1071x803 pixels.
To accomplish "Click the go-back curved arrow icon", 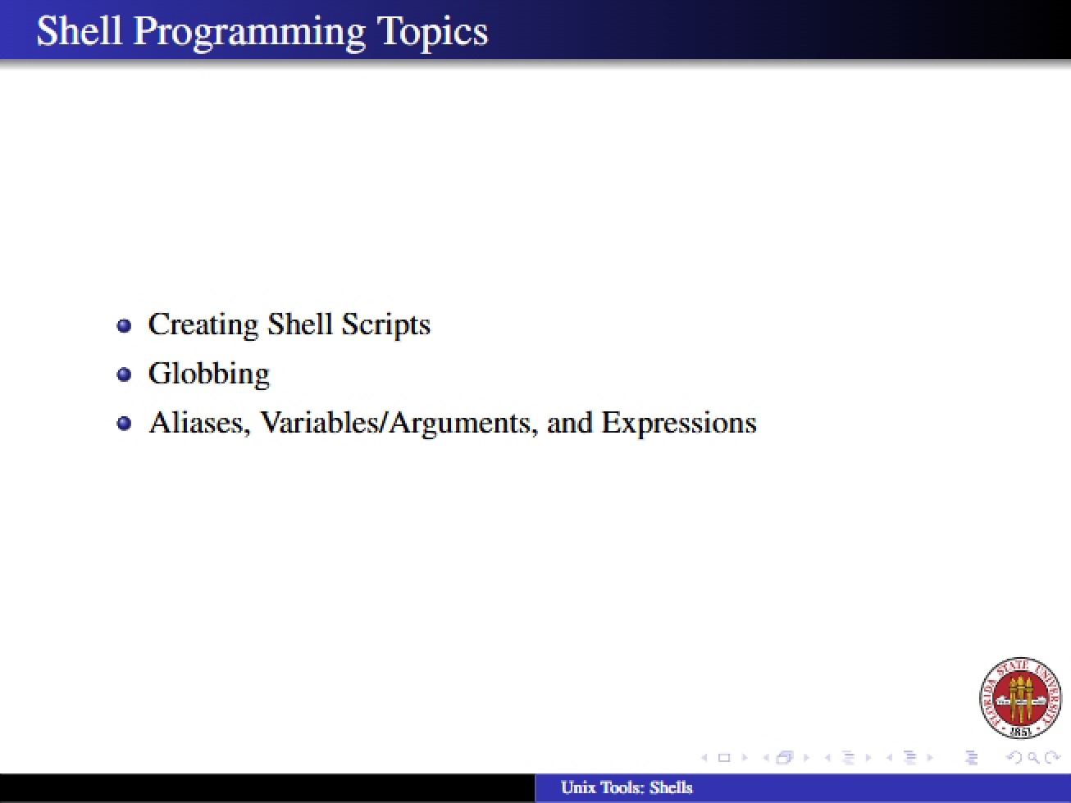I will tap(1014, 758).
